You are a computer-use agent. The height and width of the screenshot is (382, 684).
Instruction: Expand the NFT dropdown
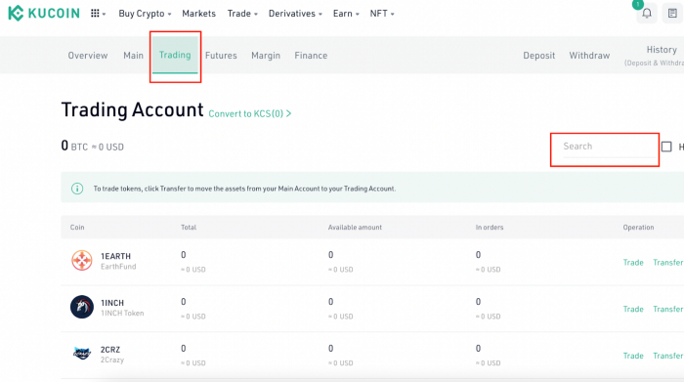point(382,14)
